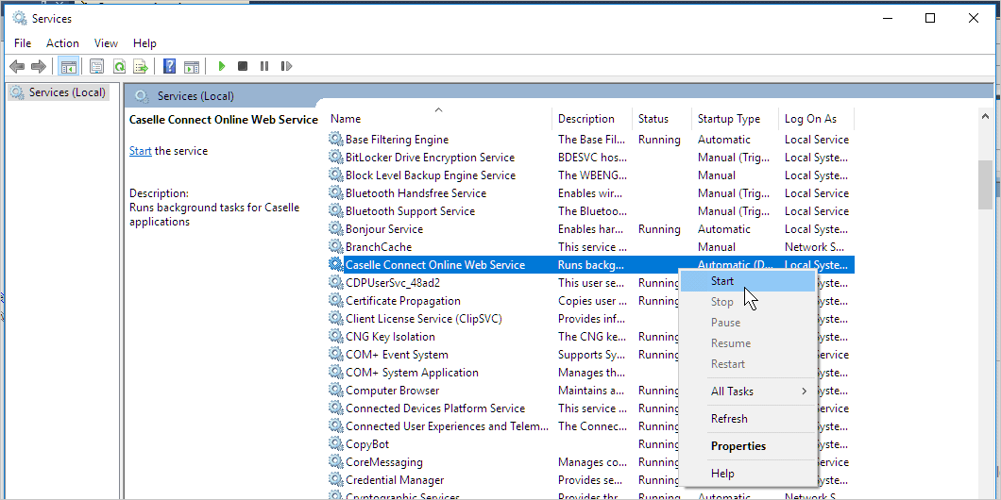Click the green Start Service play icon

[222, 66]
